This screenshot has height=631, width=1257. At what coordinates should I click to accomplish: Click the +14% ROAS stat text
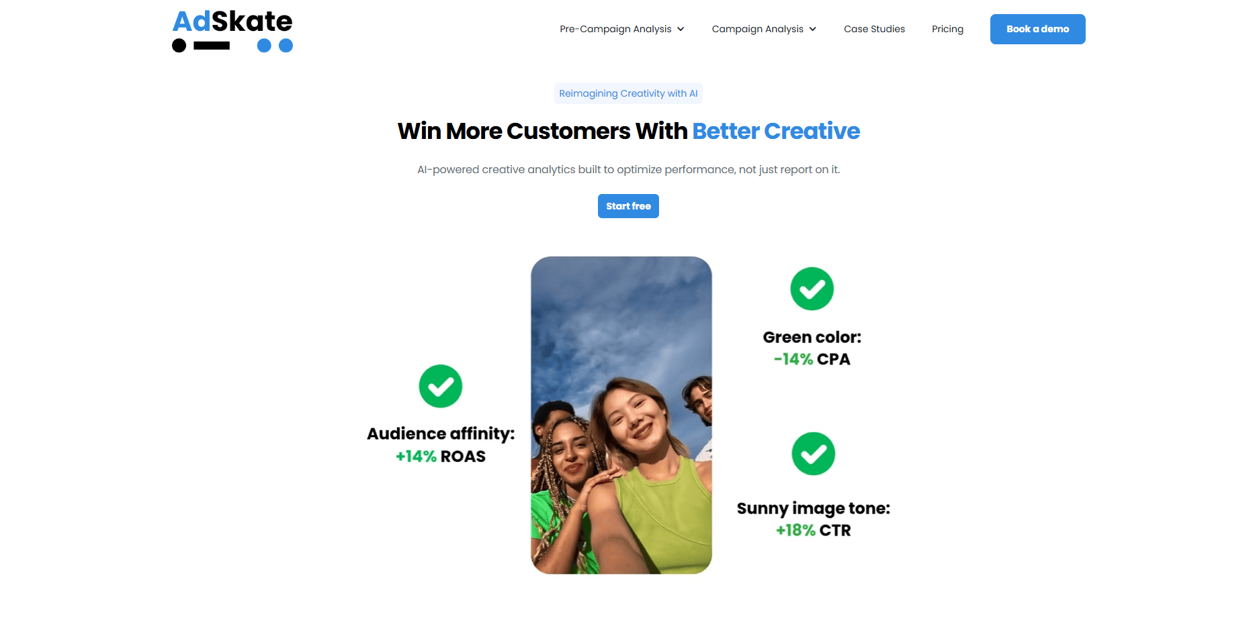(441, 456)
